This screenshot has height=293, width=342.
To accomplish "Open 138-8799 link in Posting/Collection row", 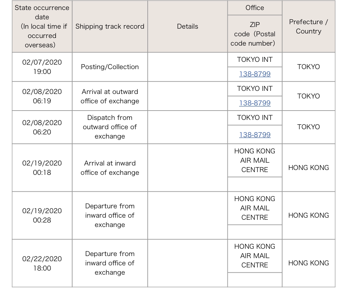I will coord(255,74).
